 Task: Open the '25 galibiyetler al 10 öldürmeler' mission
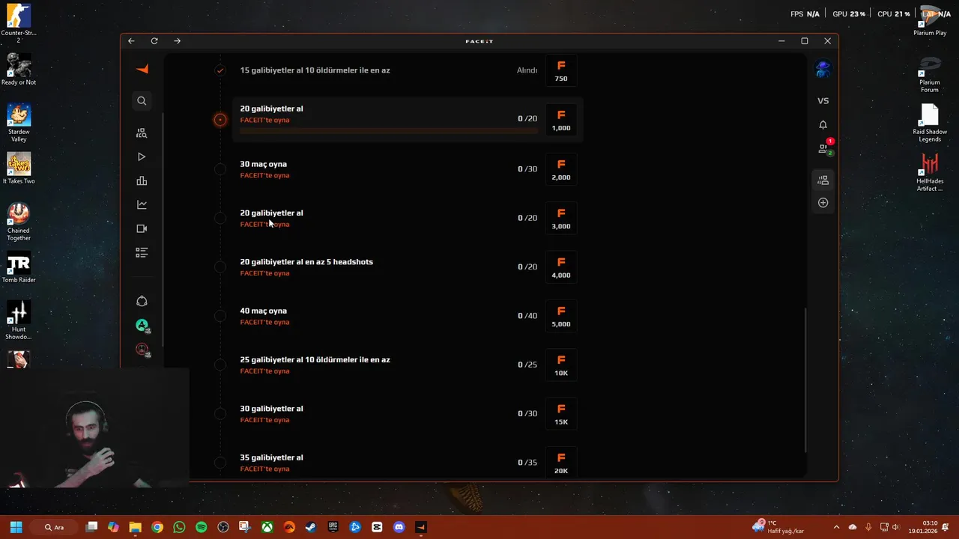pyautogui.click(x=315, y=360)
